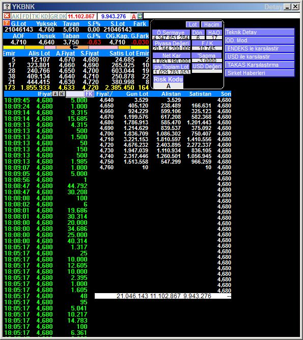Click the red A icon in toolbar
This screenshot has height=340, width=303.
point(134,16)
